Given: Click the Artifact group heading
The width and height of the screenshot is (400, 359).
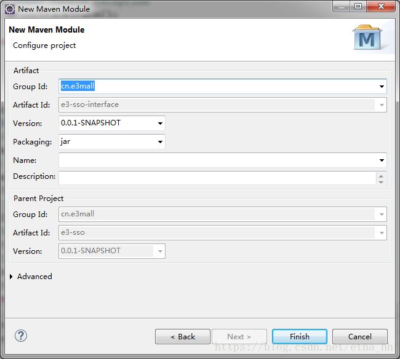Looking at the screenshot, I should pos(26,70).
